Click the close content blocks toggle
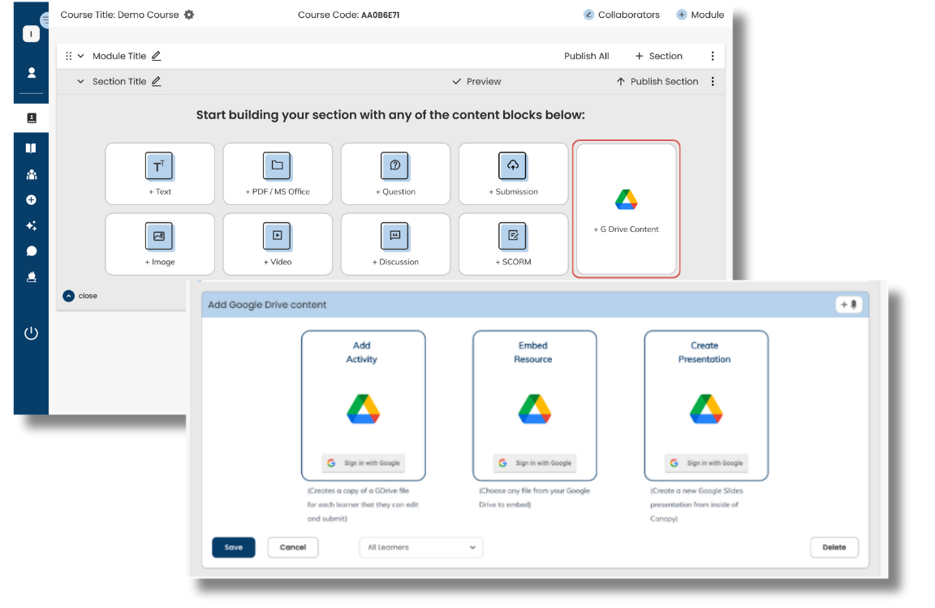Viewport: 935px width, 608px height. (80, 296)
